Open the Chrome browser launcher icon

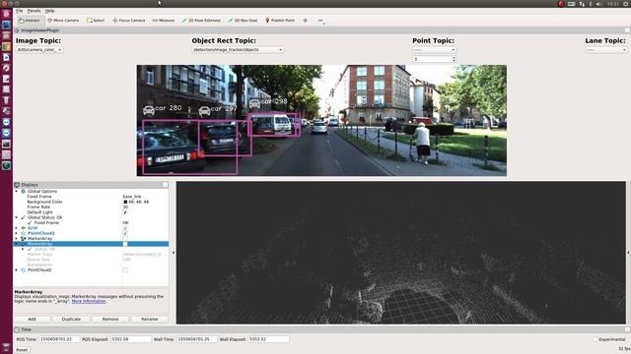[x=6, y=46]
